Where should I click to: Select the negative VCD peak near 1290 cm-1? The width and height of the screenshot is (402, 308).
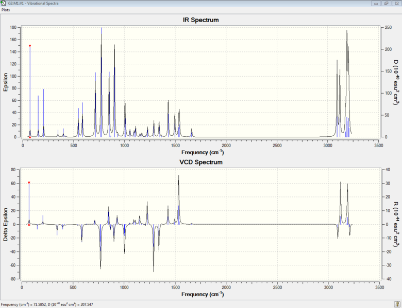point(153,248)
